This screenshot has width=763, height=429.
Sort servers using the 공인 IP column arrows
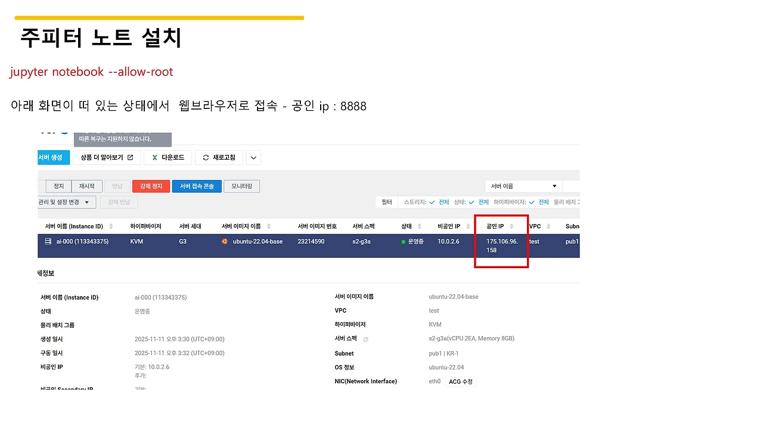tap(511, 226)
